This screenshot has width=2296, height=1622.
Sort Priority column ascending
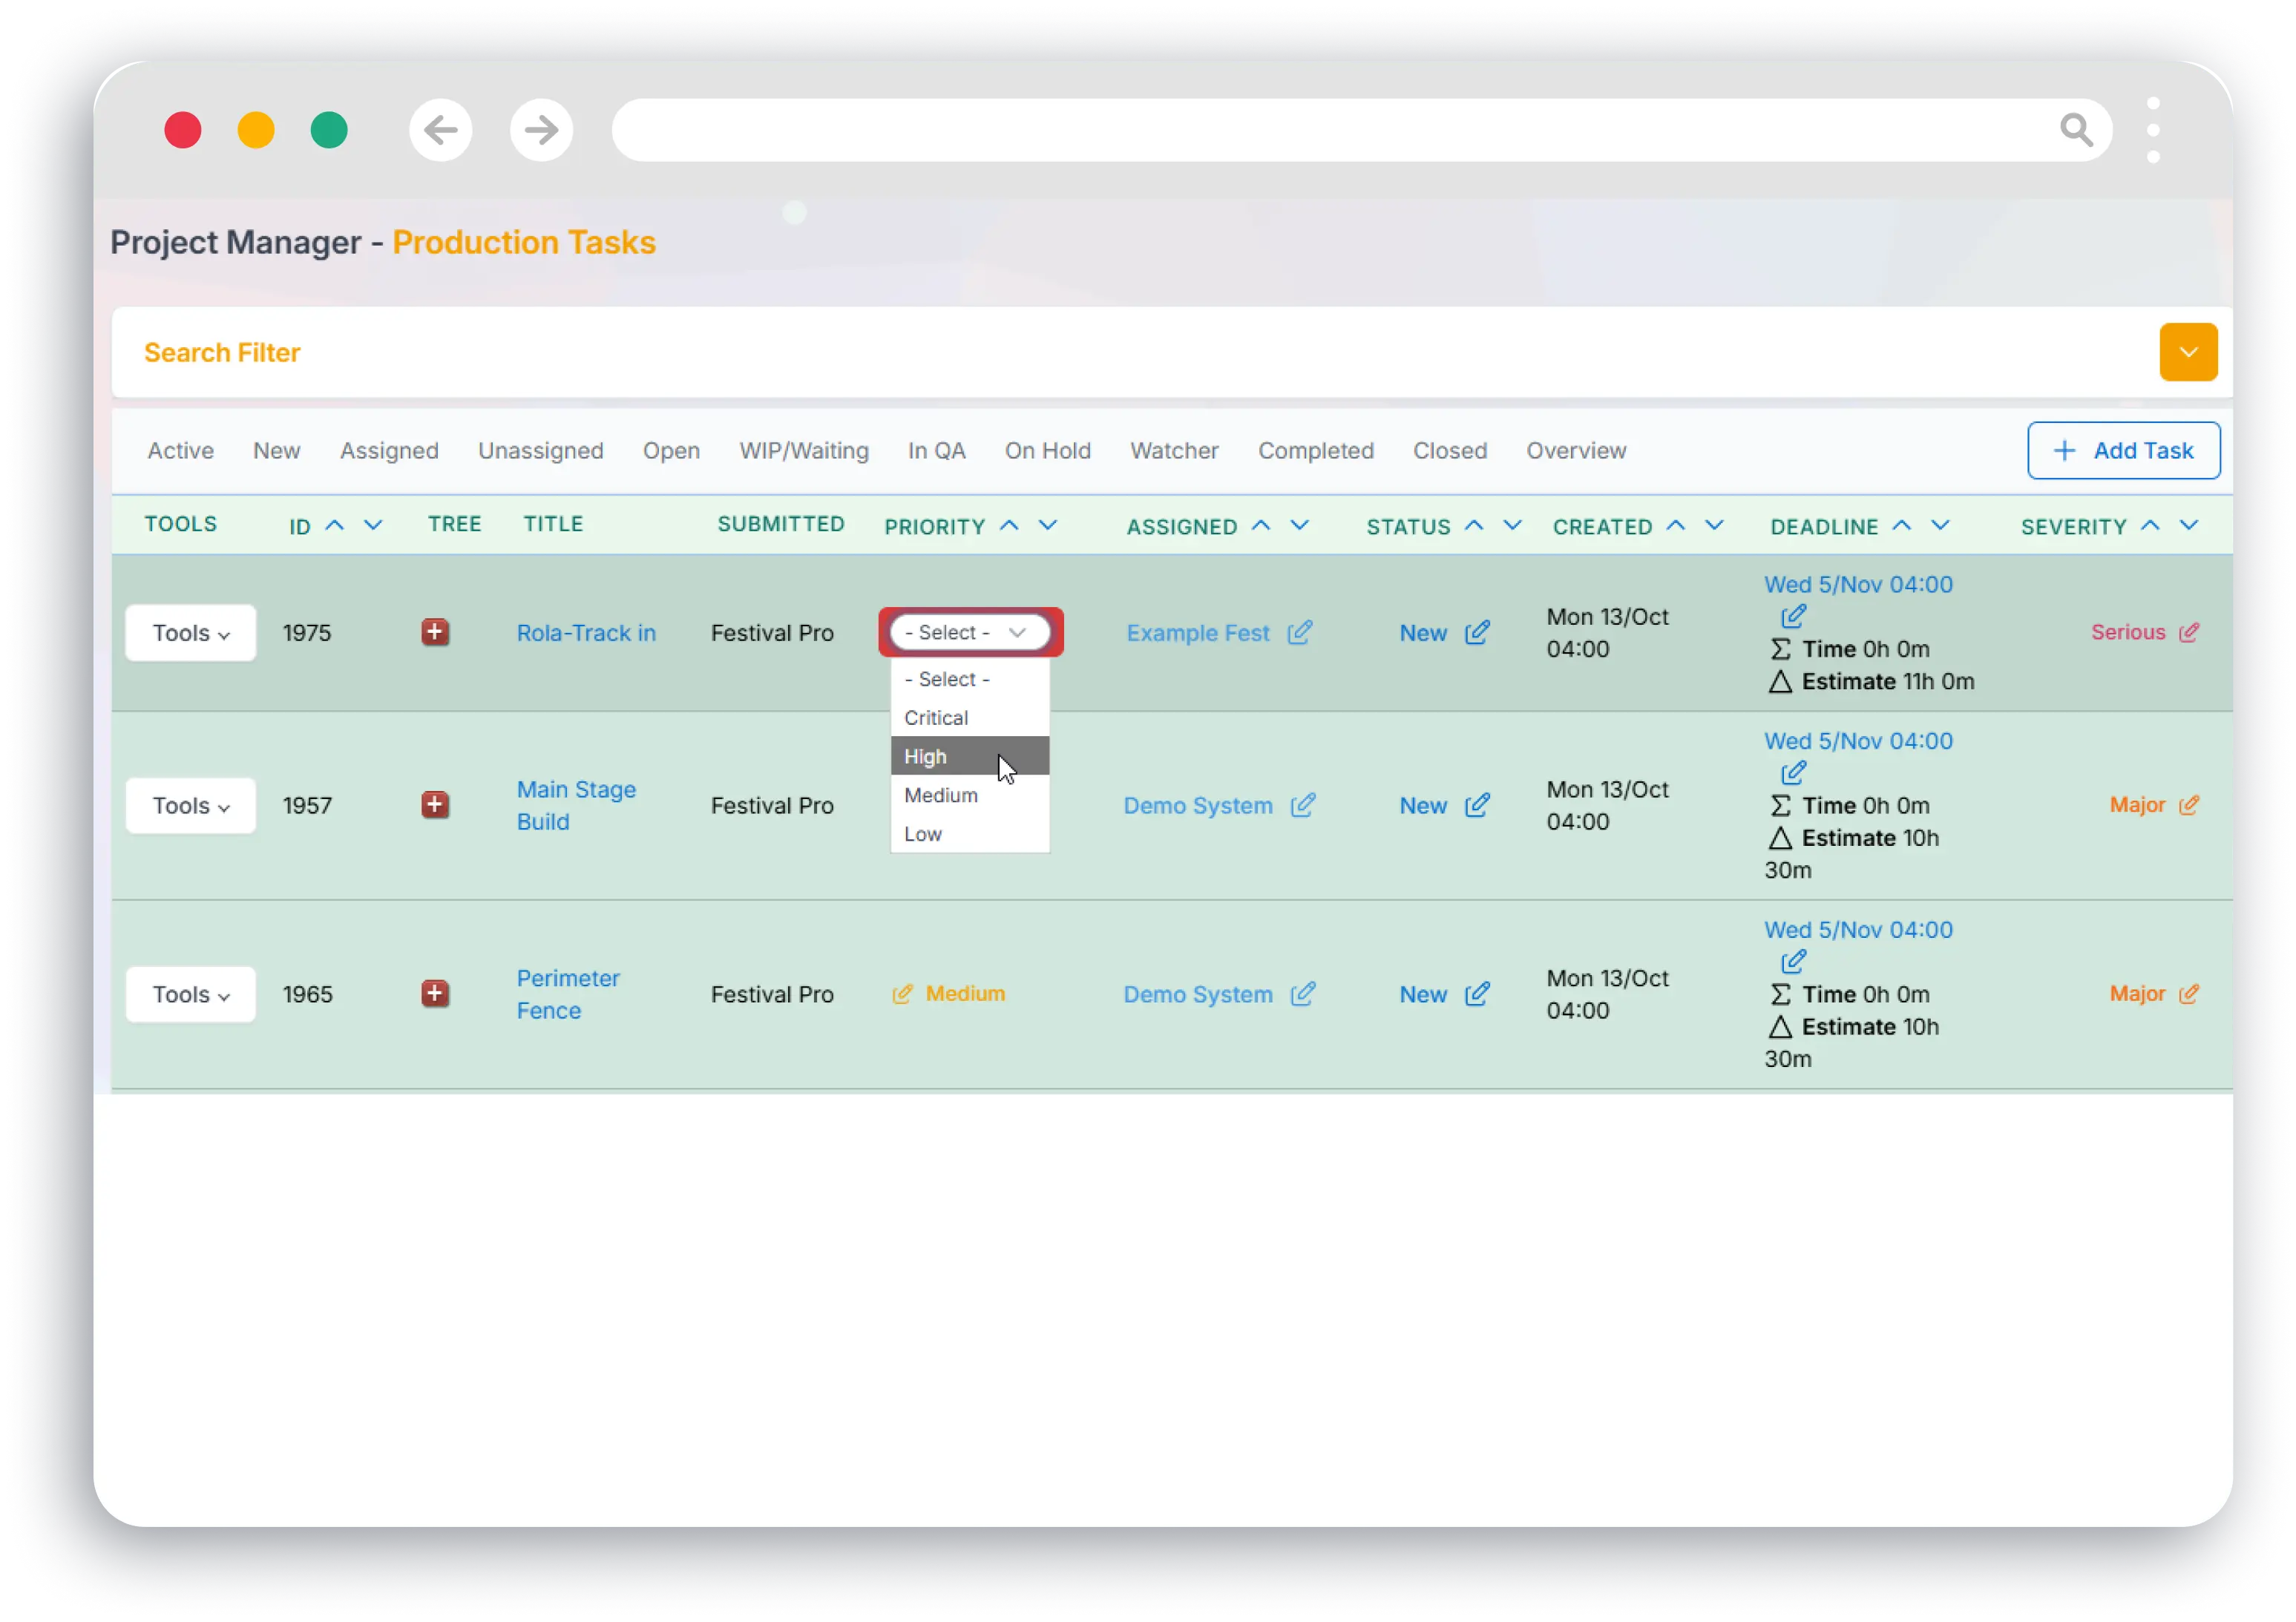(x=1009, y=526)
